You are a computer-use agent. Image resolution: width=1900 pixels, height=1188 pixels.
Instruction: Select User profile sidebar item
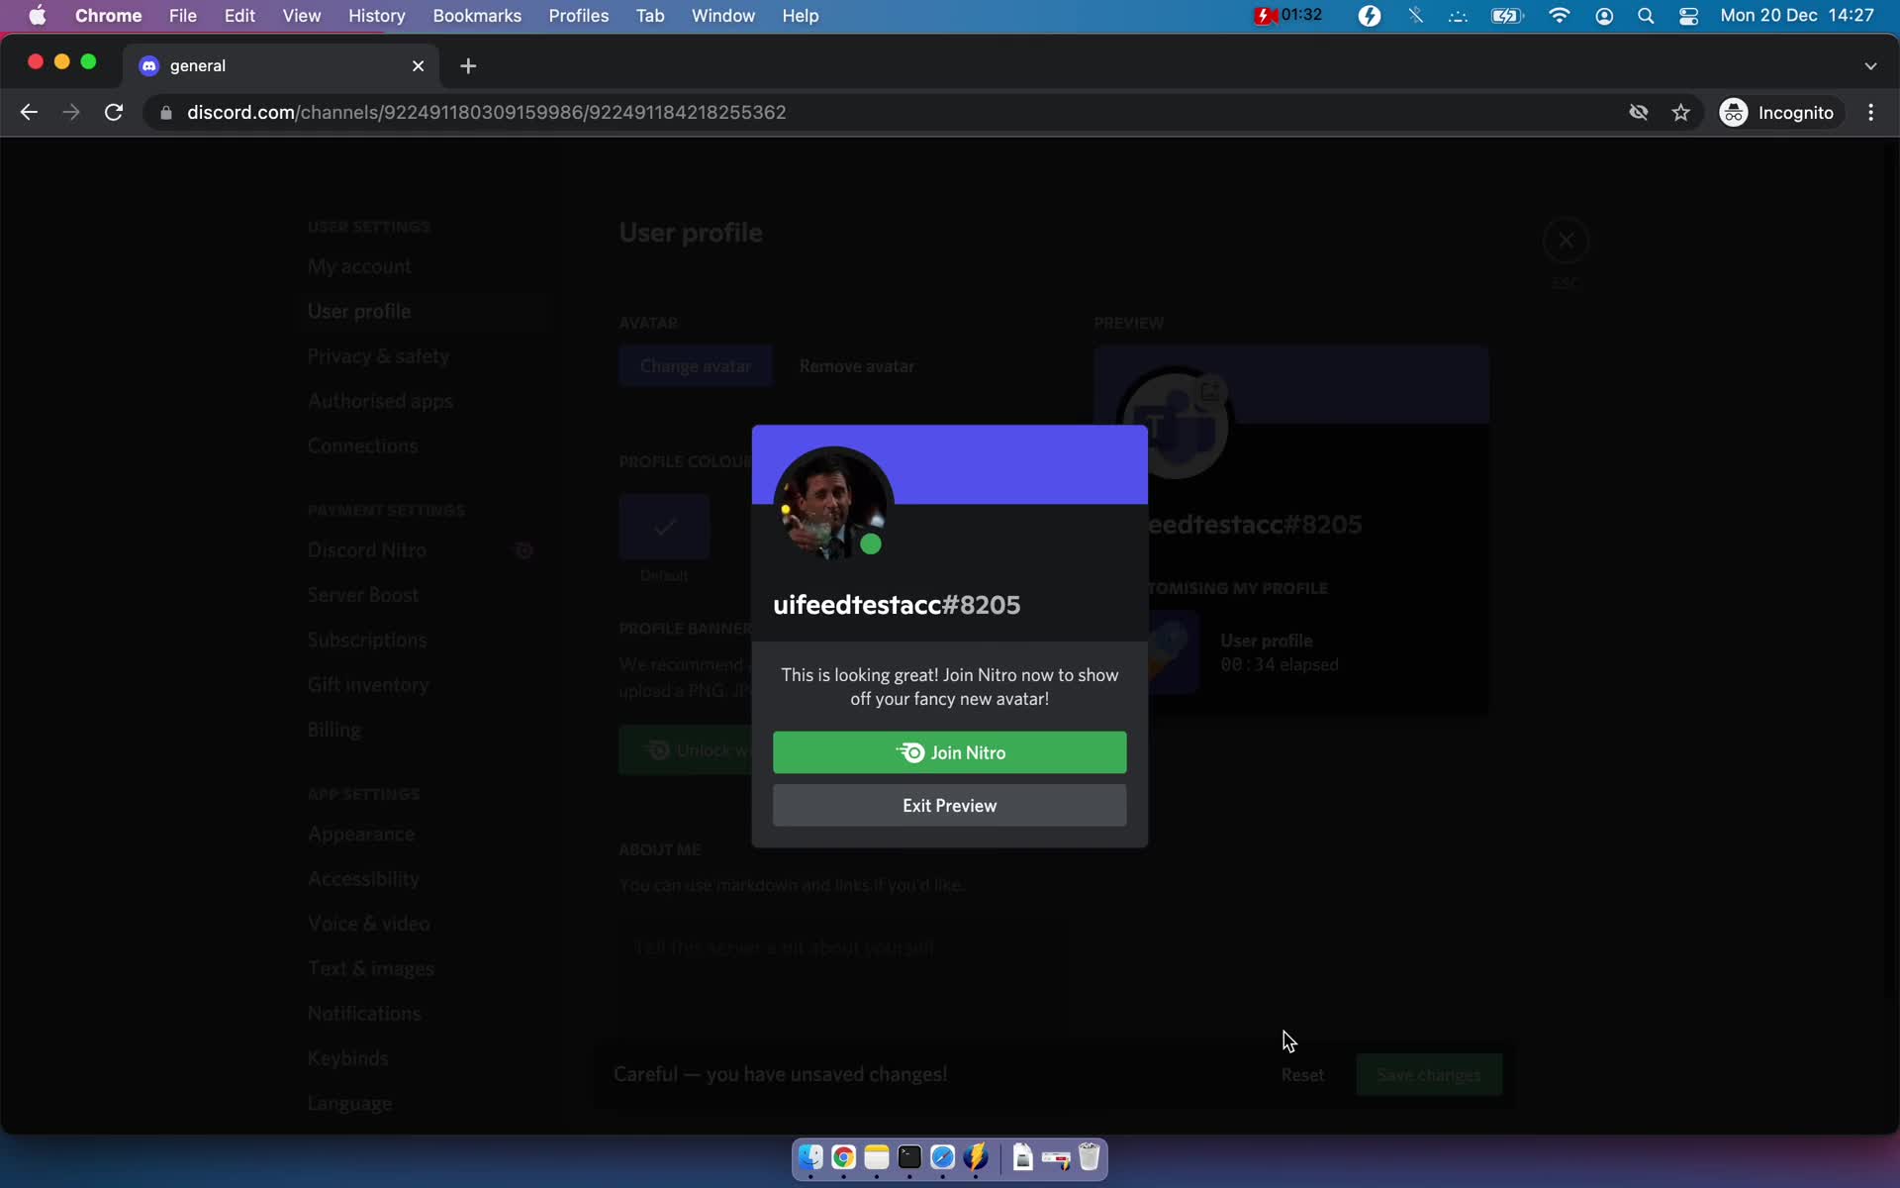click(360, 309)
